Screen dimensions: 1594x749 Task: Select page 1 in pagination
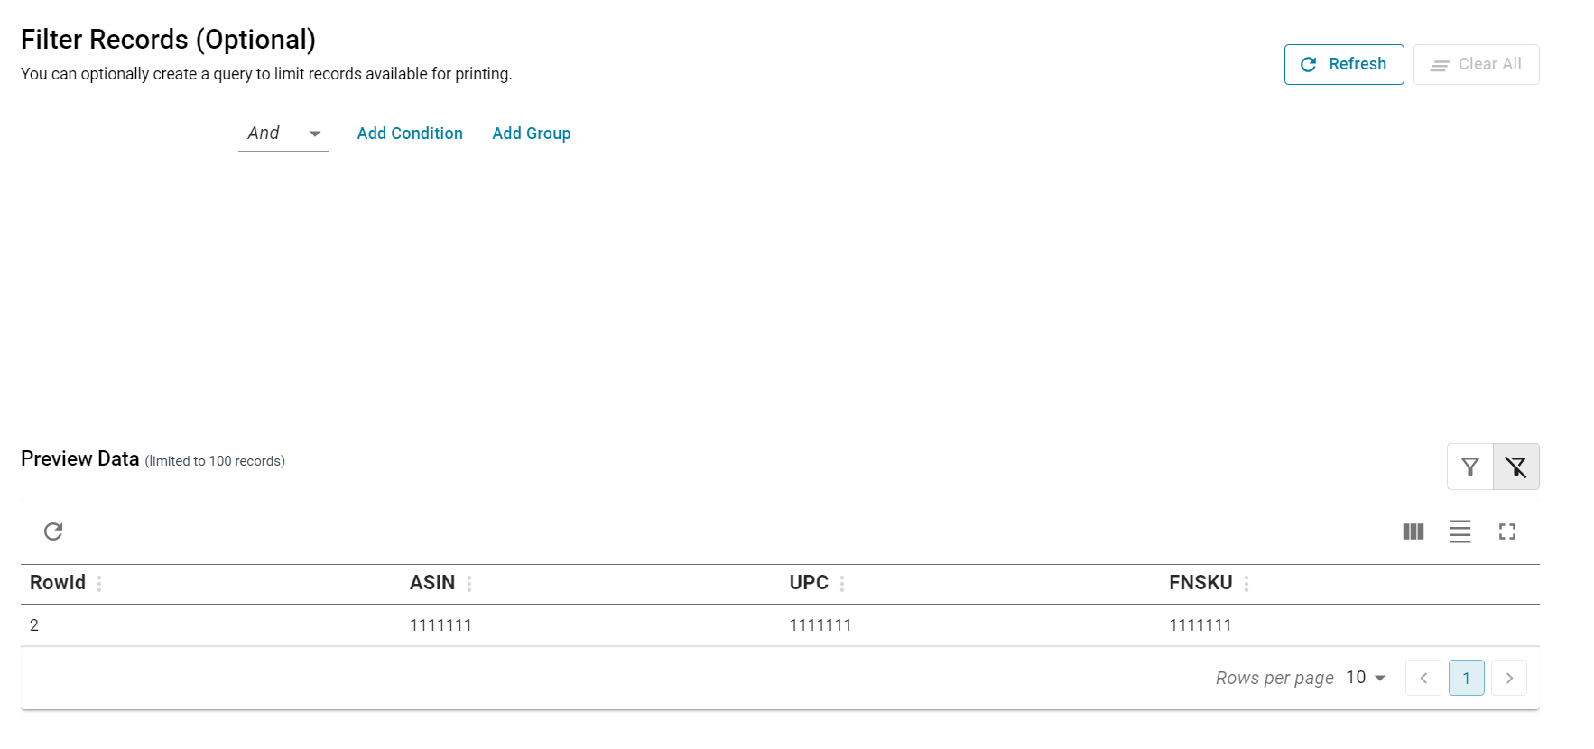(1467, 678)
